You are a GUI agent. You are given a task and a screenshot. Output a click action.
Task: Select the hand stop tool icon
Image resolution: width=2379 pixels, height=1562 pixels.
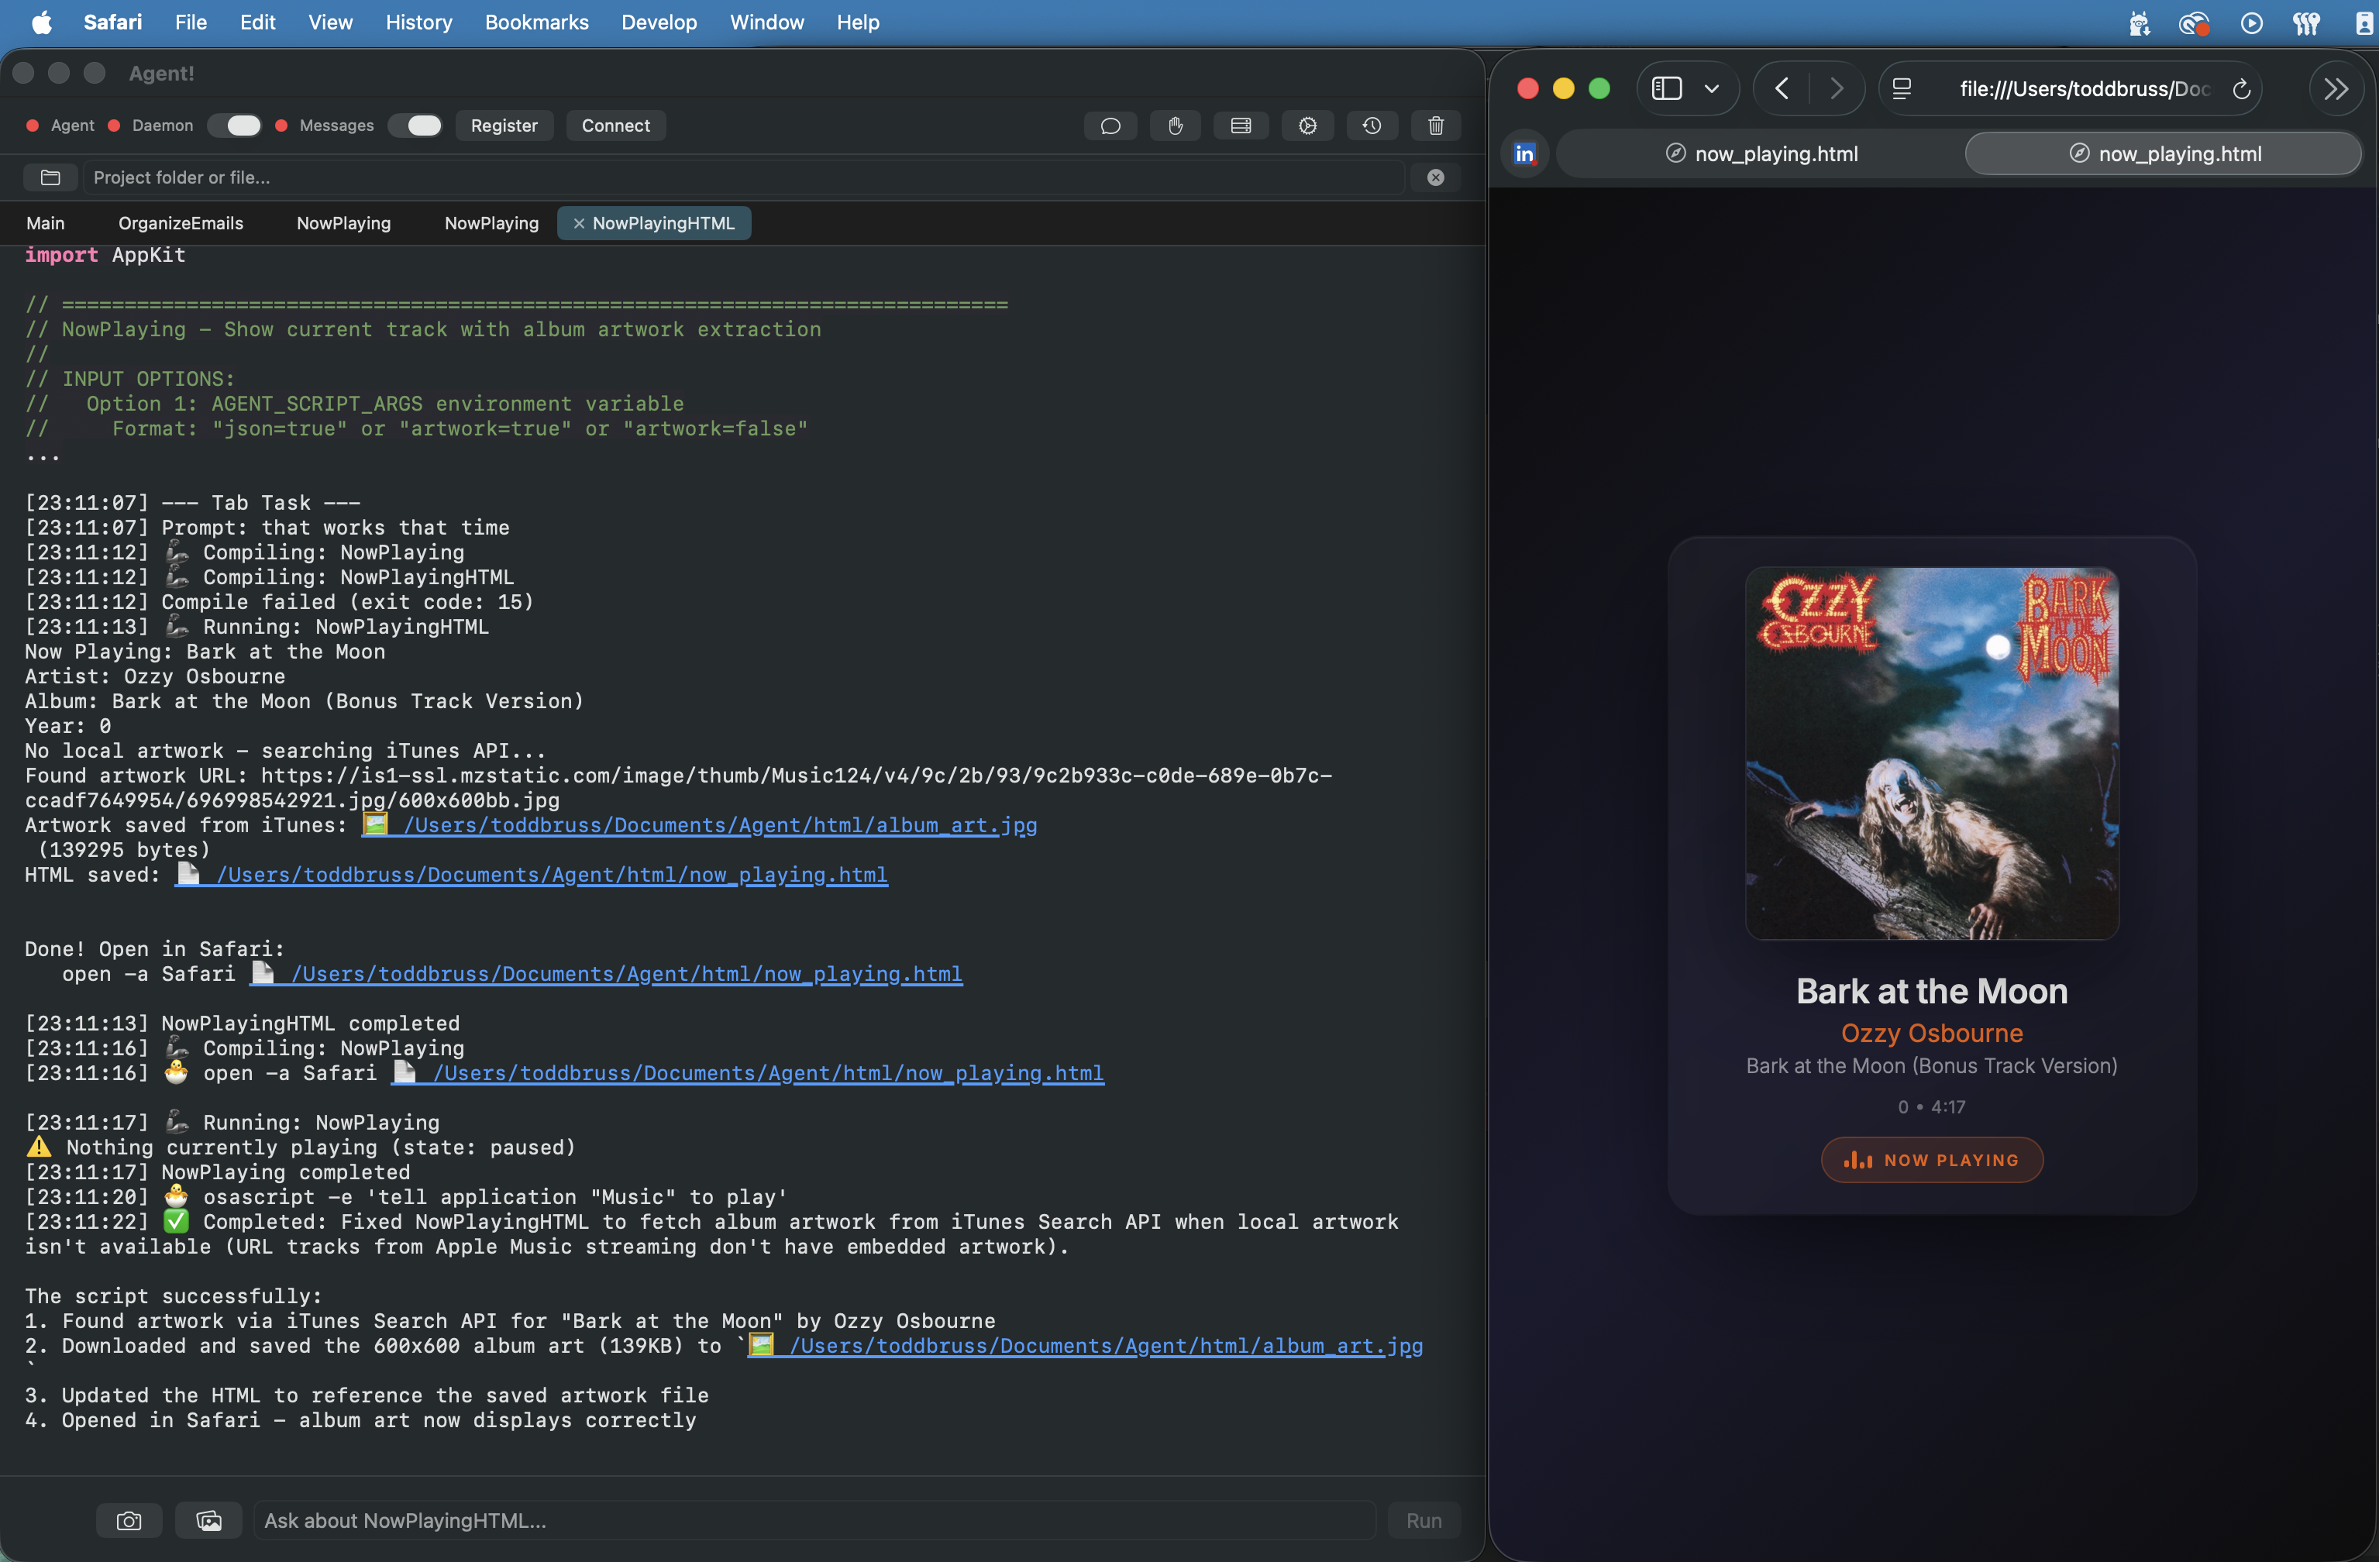coord(1176,126)
